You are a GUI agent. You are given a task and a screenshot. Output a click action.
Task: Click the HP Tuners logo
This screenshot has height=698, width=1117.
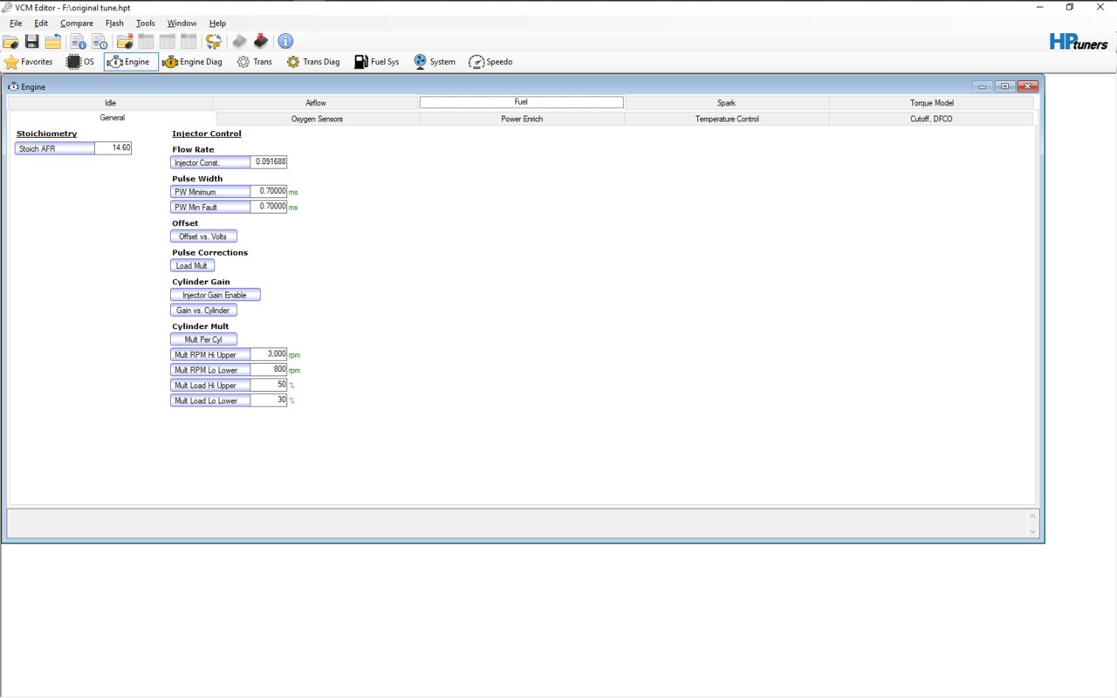click(1079, 41)
